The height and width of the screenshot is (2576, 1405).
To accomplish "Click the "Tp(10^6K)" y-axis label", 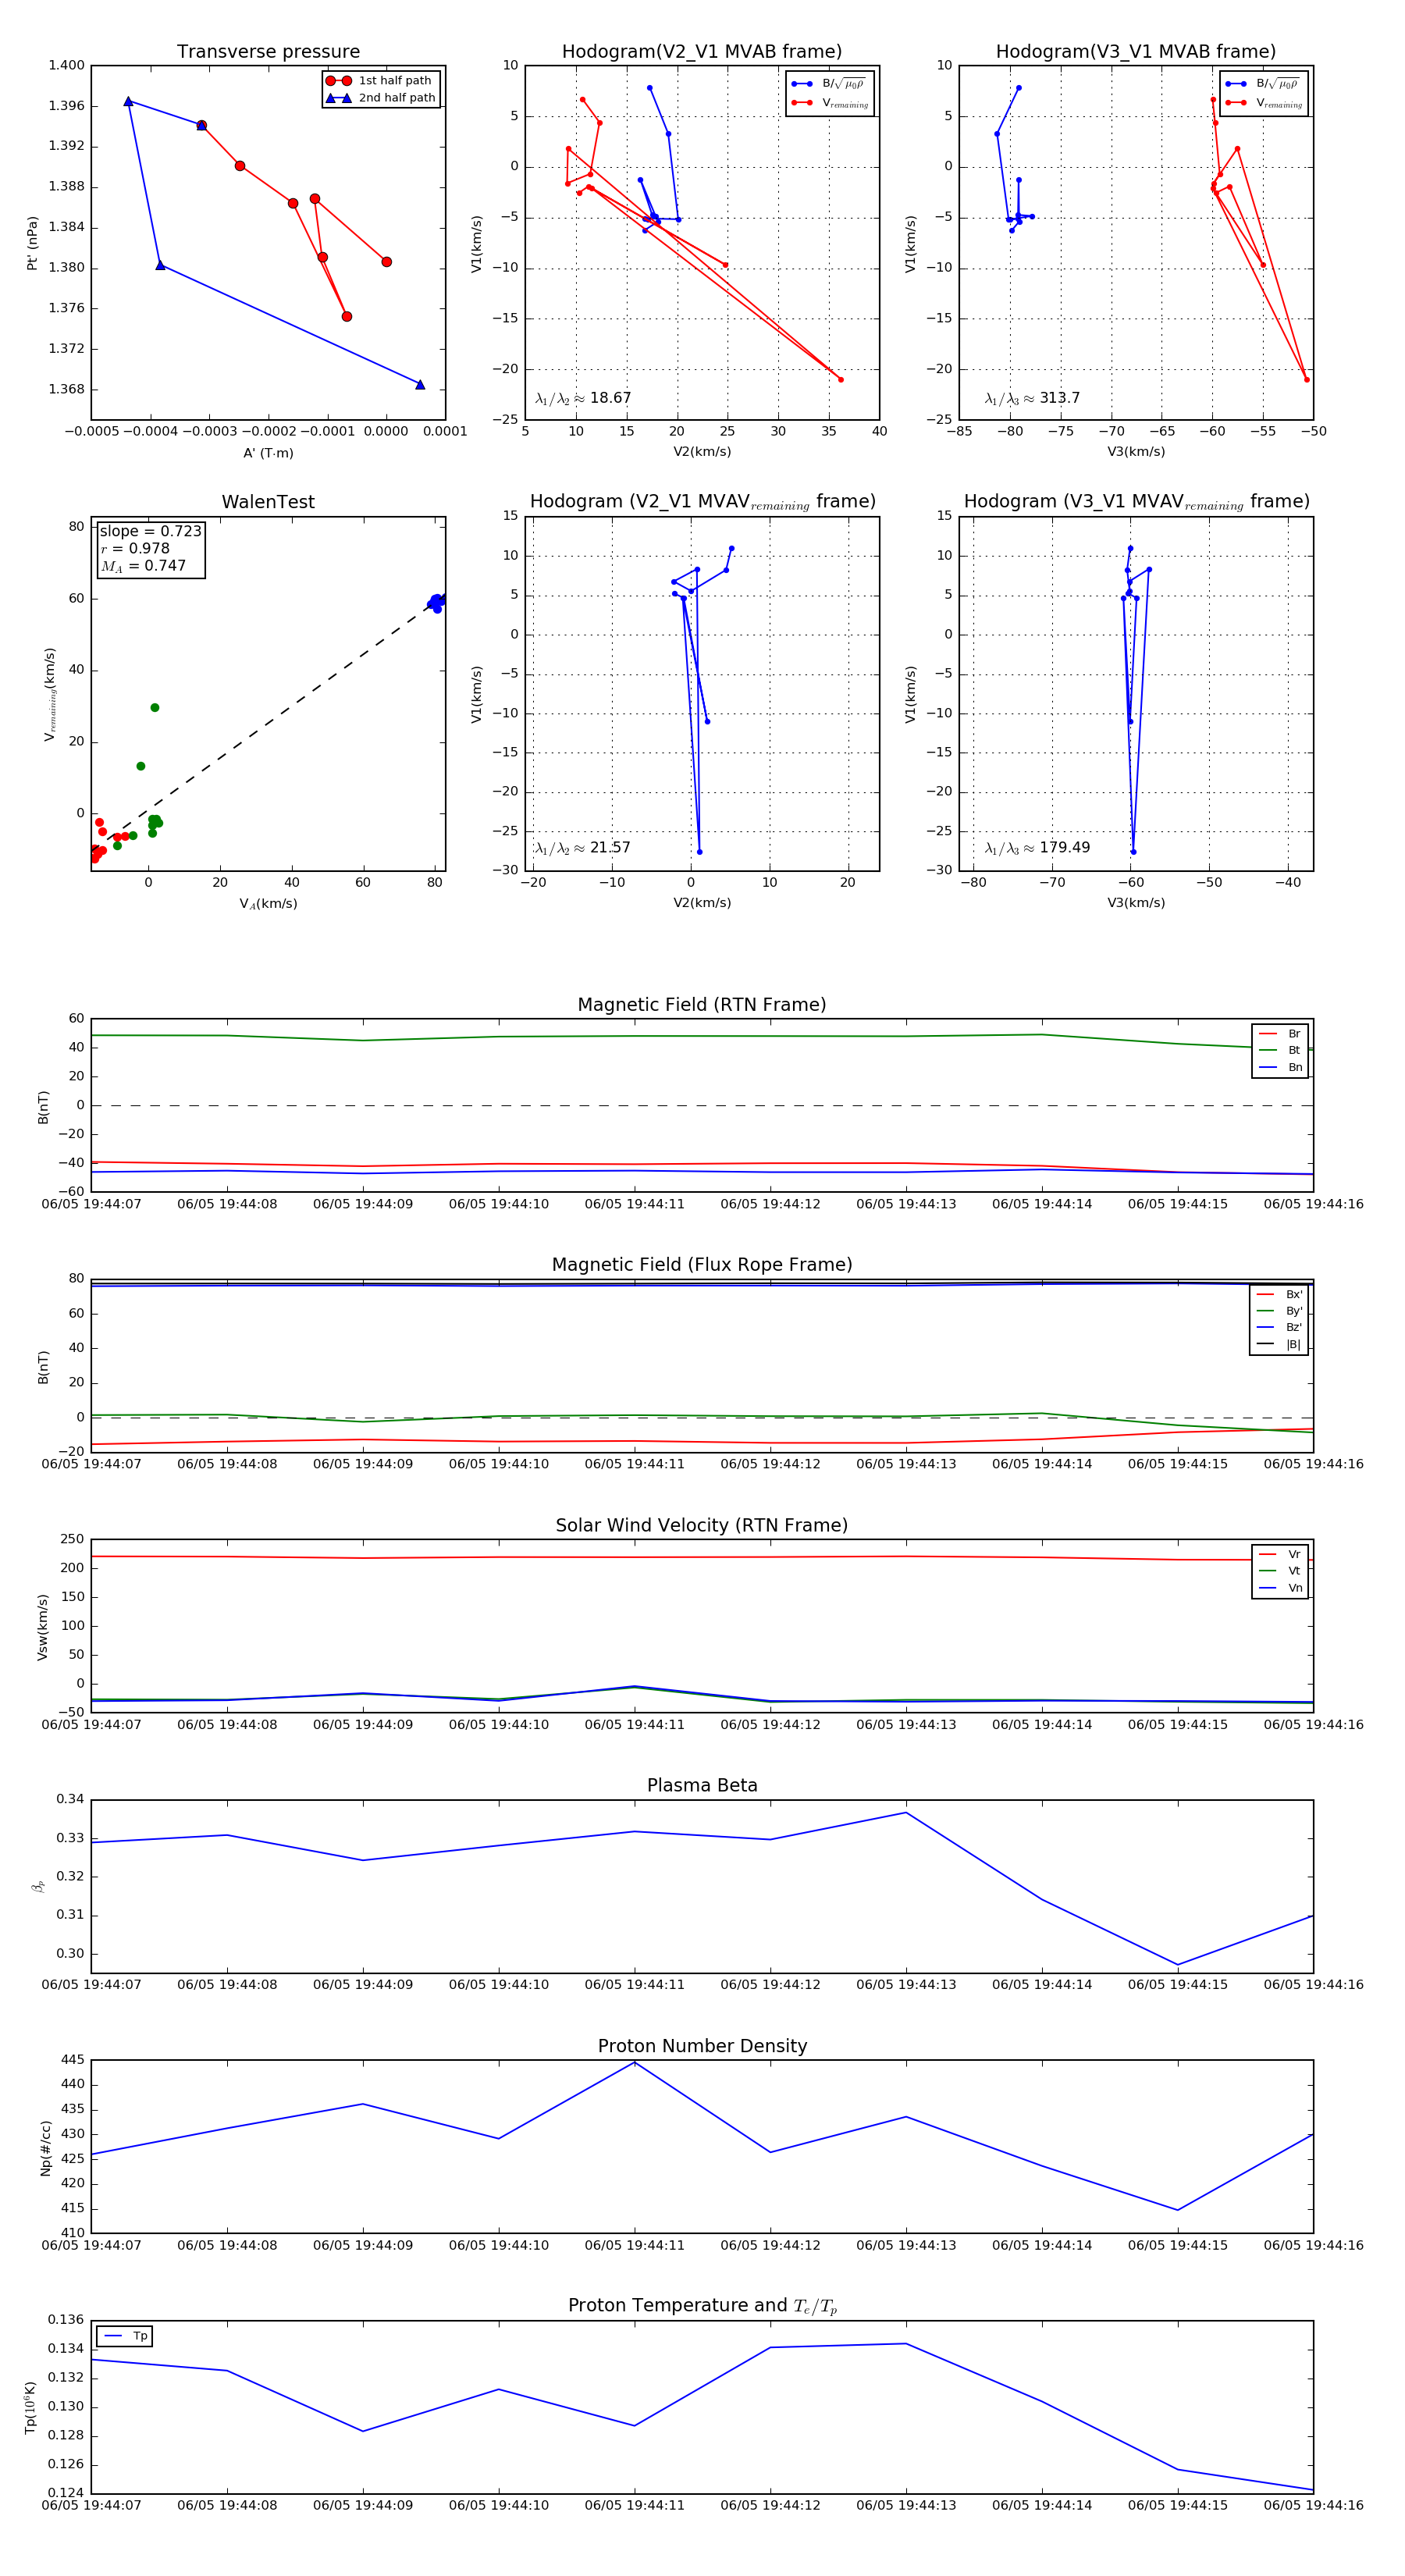I will click(30, 2407).
